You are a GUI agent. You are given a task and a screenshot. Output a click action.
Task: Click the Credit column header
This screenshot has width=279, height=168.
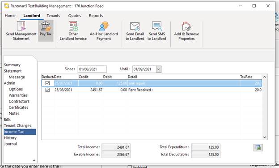(91, 77)
